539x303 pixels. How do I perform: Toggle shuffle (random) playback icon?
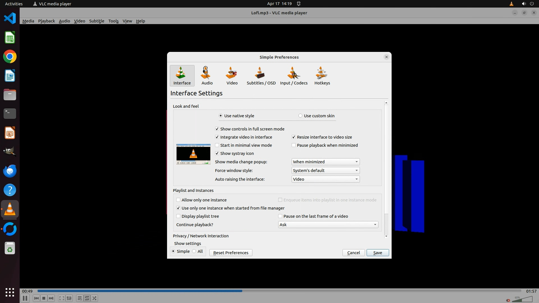point(95,298)
